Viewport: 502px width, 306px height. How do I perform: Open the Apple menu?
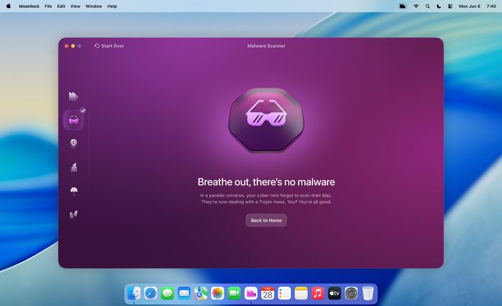pos(9,6)
